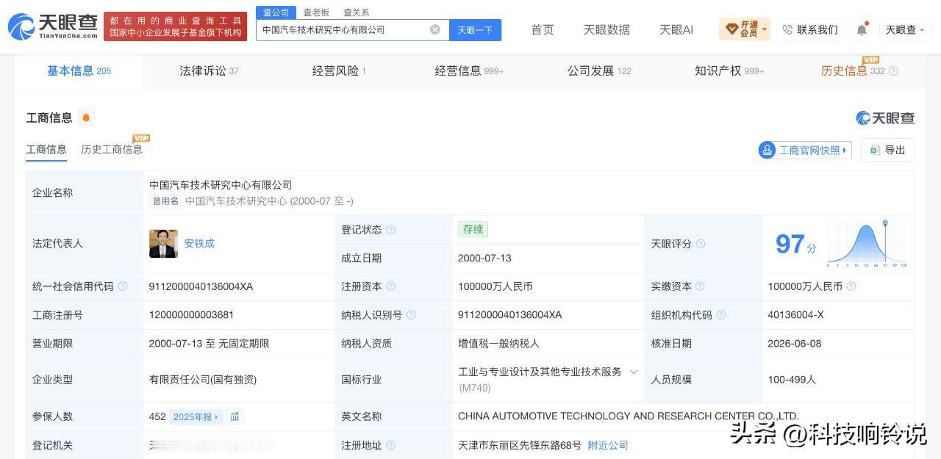This screenshot has width=941, height=459.
Task: Open the score distribution chart
Action: pyautogui.click(x=867, y=243)
